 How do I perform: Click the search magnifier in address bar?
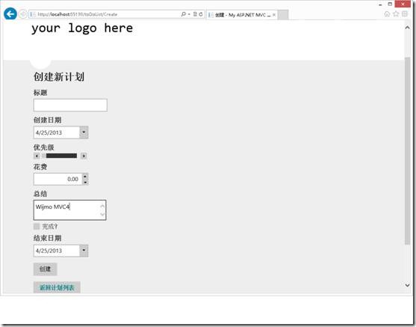[x=183, y=14]
